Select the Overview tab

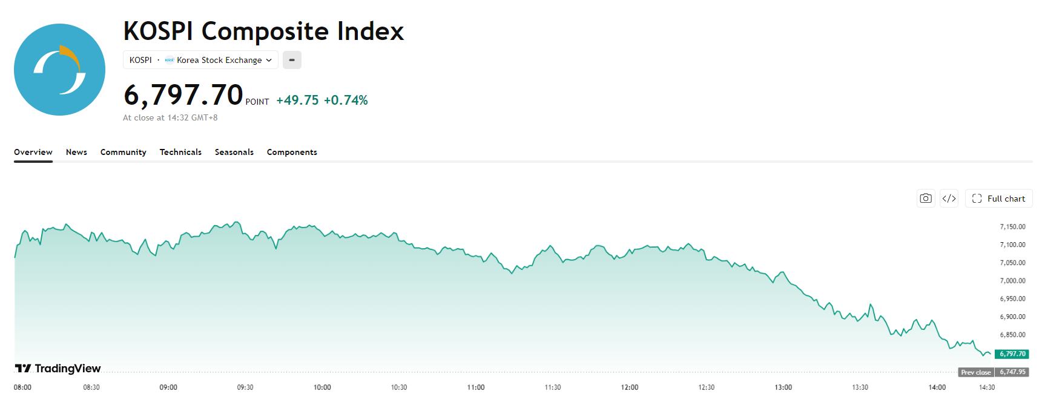tap(33, 152)
